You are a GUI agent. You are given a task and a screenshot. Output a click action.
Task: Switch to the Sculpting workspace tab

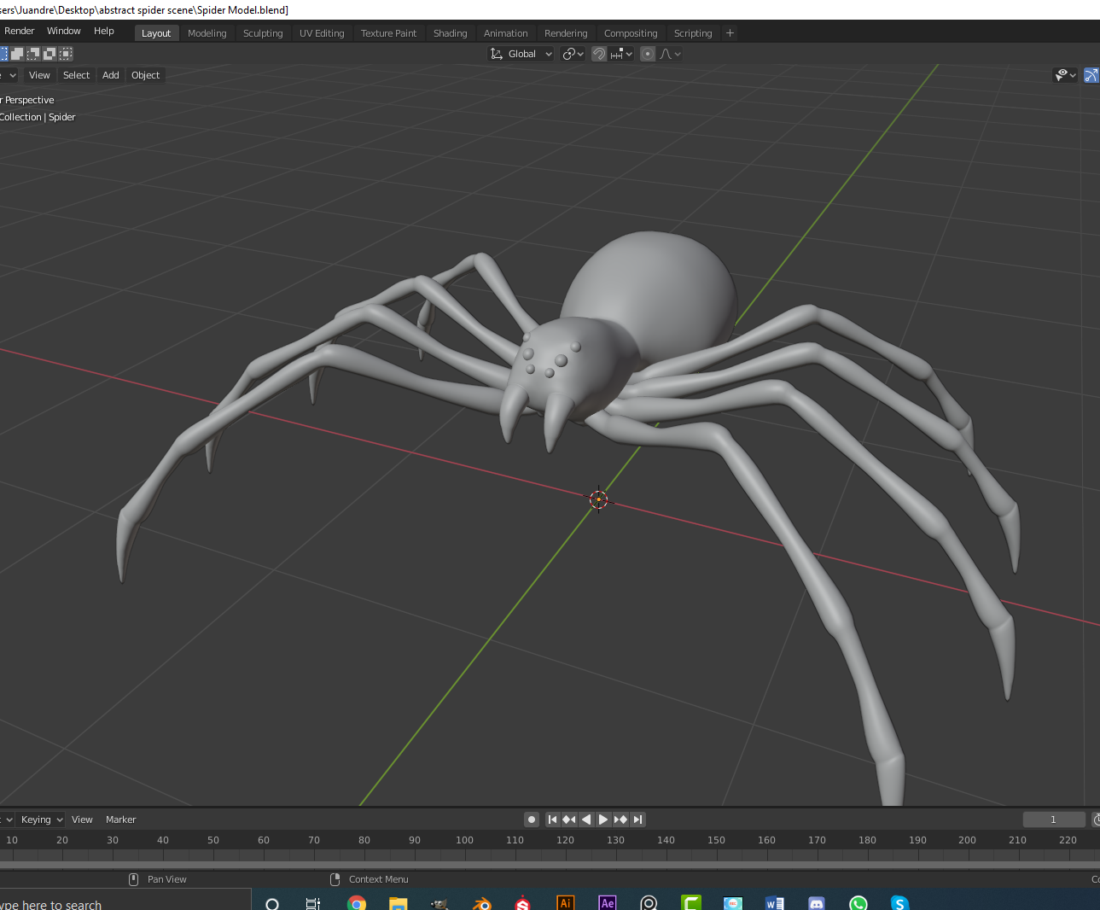coord(262,32)
